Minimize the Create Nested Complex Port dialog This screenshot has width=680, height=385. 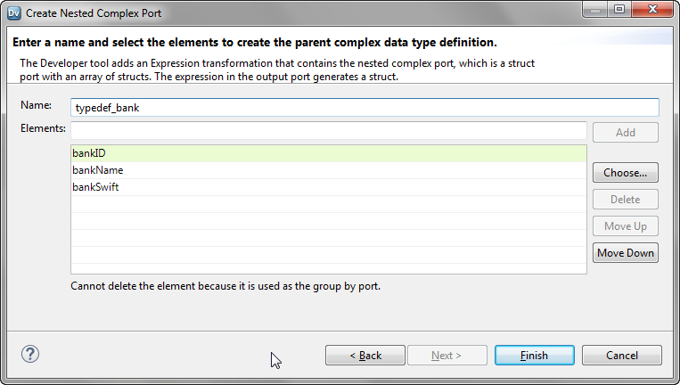595,10
